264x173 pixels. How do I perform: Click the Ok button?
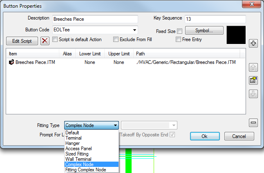[x=205, y=136]
